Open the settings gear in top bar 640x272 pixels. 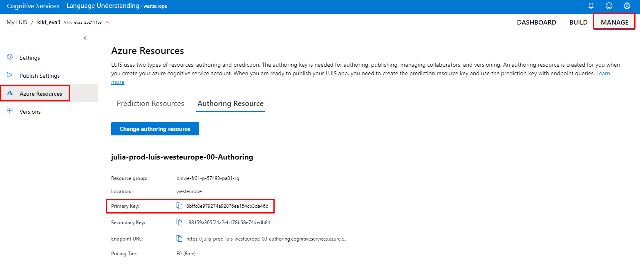pos(627,6)
